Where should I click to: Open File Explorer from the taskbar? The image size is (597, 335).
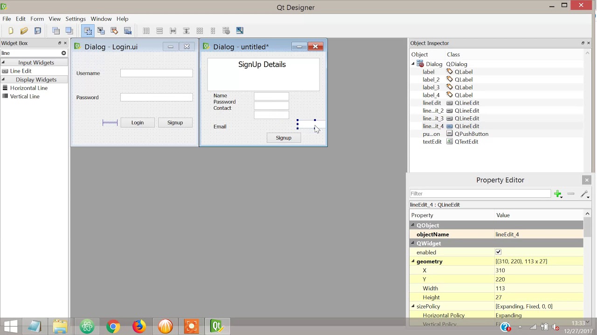(x=60, y=327)
